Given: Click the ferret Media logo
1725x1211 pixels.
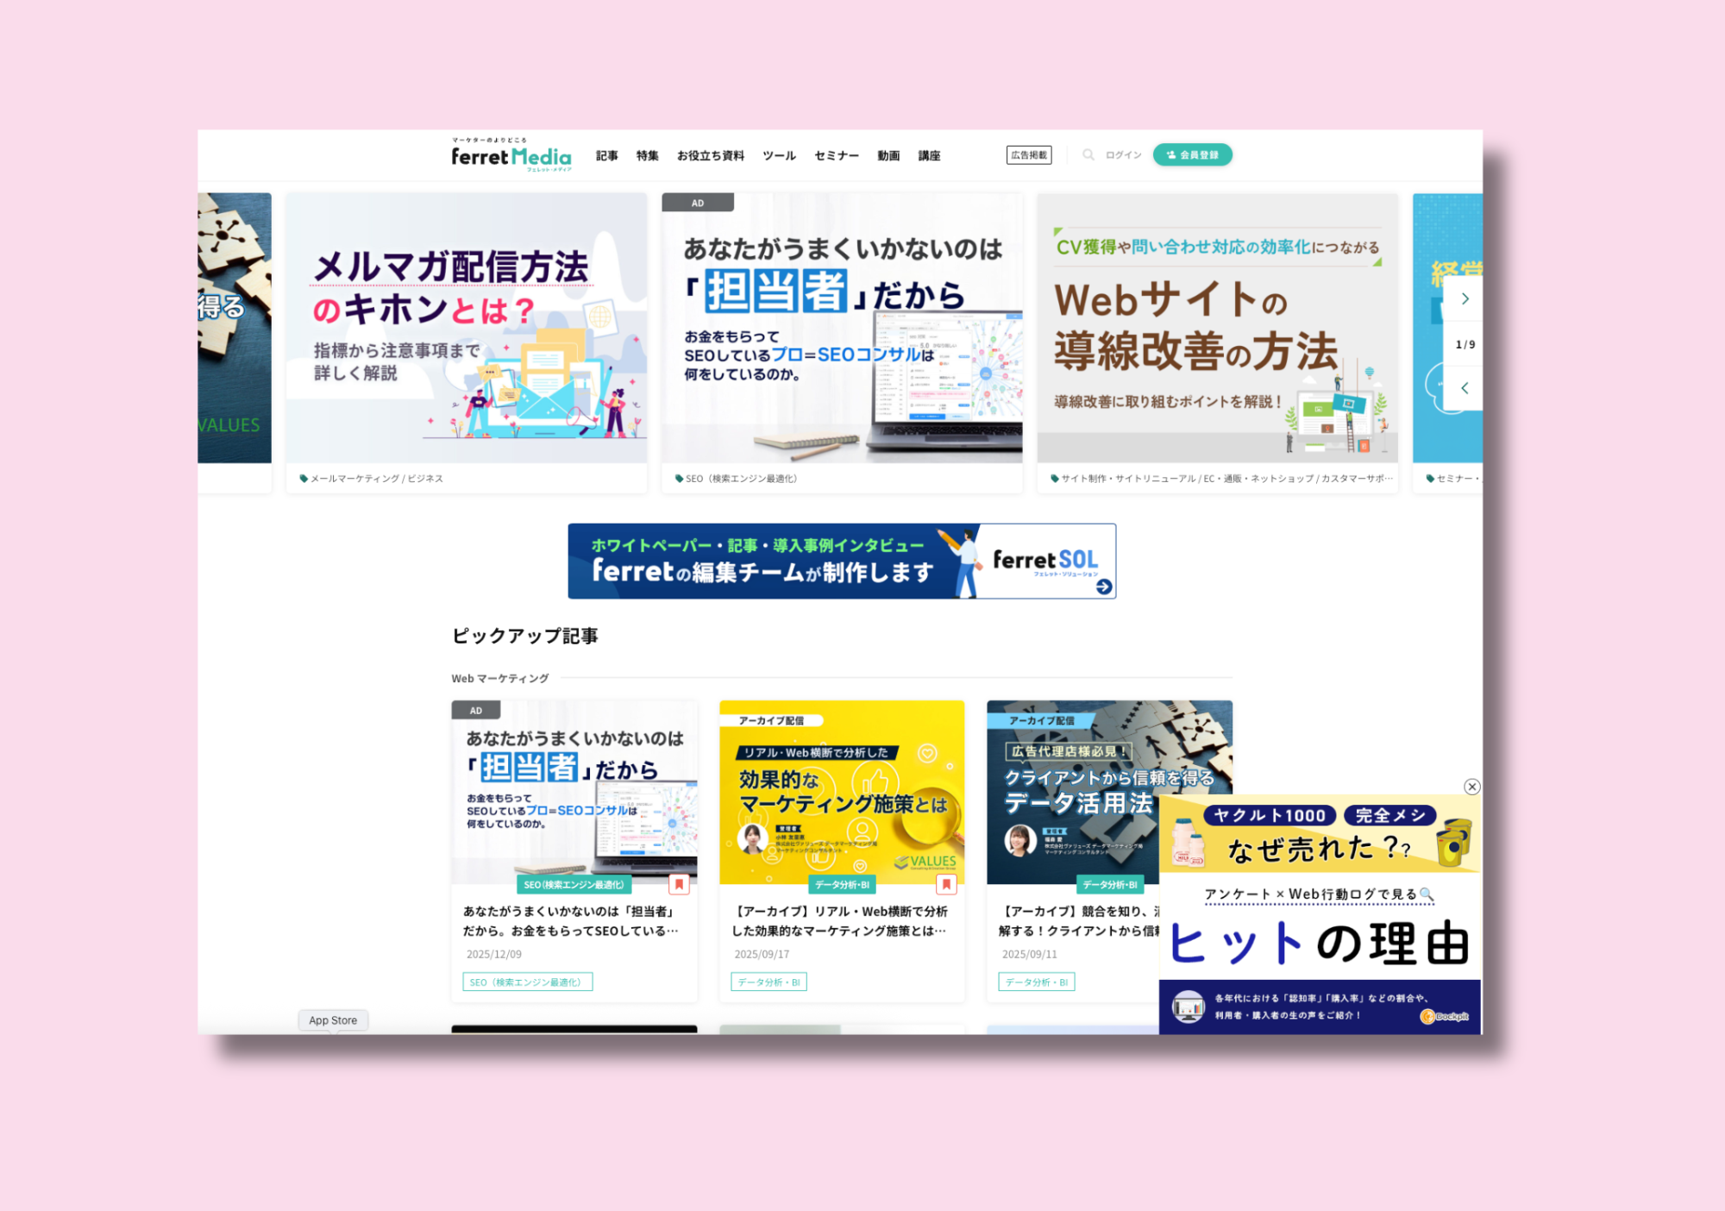Looking at the screenshot, I should [x=511, y=156].
